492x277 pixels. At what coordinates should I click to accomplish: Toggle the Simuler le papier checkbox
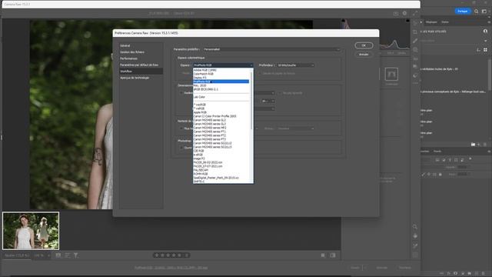260,74
